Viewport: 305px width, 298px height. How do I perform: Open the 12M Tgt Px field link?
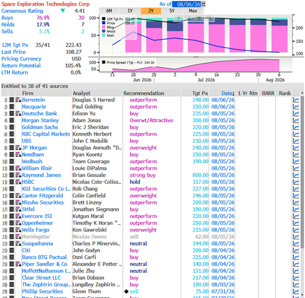[15, 45]
